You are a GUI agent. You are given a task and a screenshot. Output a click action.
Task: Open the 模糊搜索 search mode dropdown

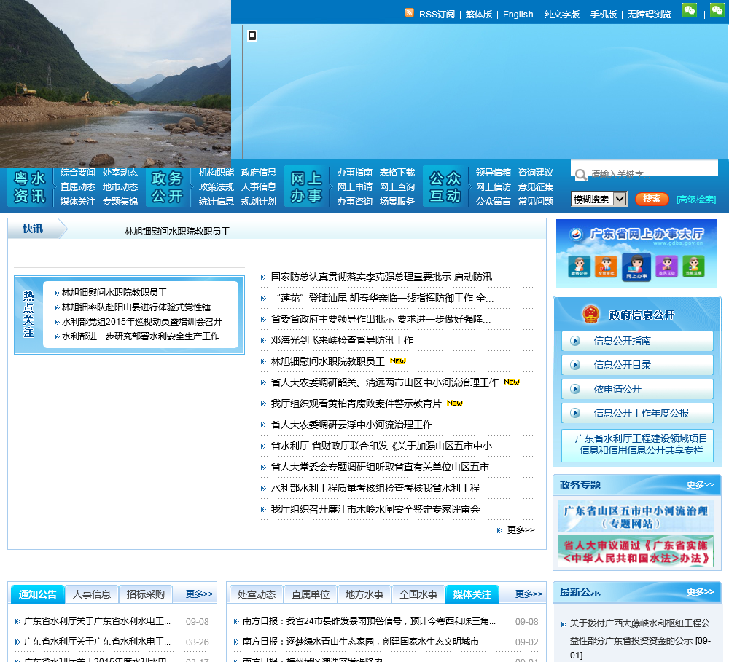tap(599, 200)
